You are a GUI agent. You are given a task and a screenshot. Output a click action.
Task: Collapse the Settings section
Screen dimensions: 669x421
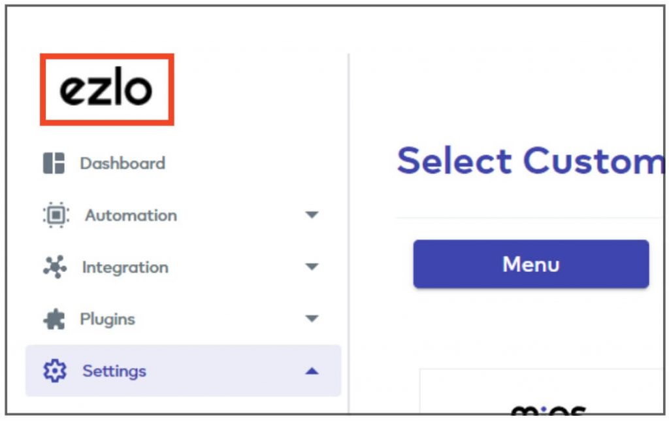click(312, 371)
